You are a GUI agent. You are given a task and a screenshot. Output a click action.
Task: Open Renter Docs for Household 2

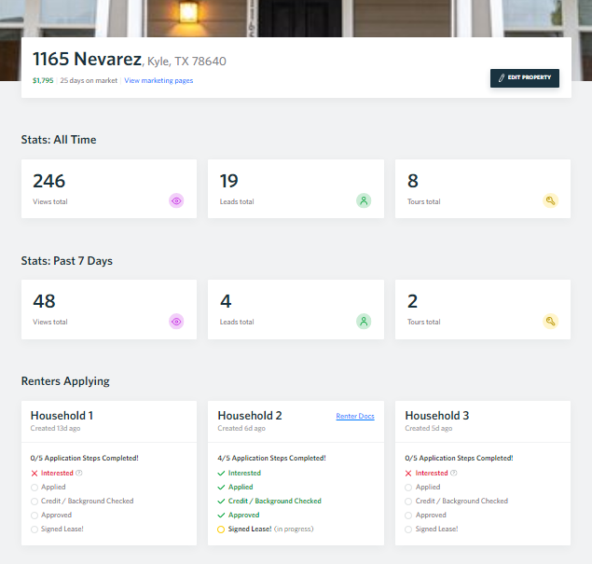coord(355,416)
